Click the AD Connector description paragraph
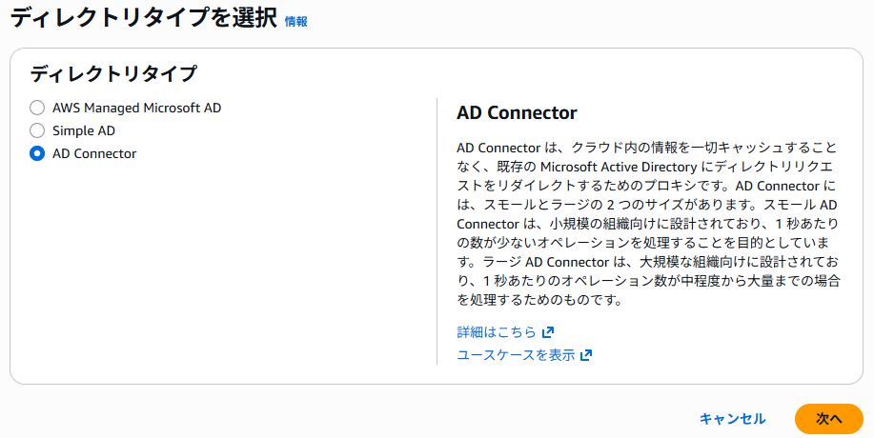The width and height of the screenshot is (874, 438). click(648, 224)
